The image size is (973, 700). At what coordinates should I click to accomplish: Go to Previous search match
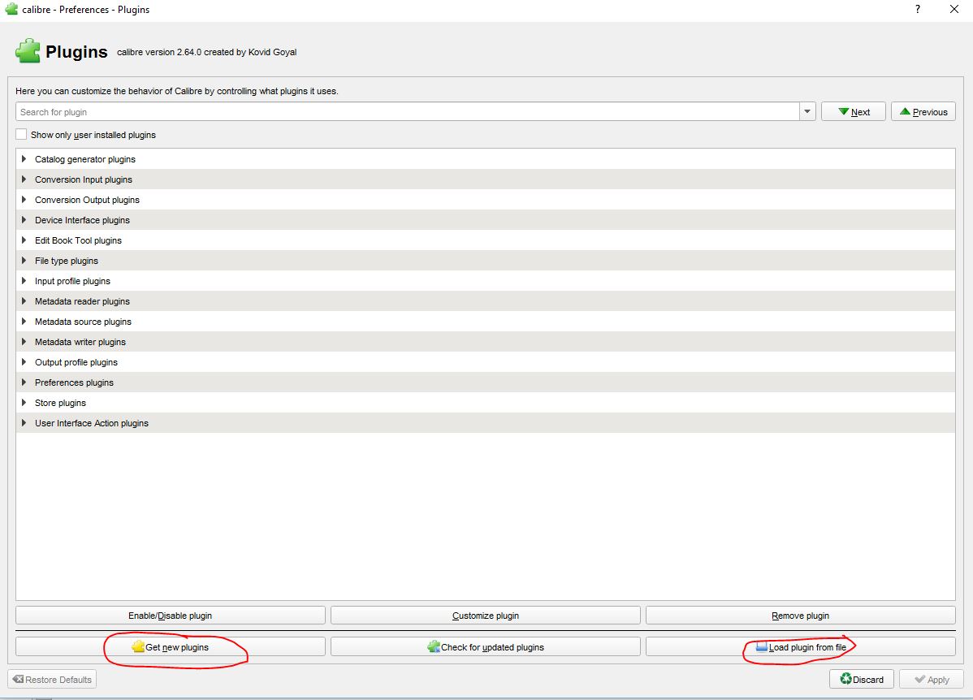923,112
